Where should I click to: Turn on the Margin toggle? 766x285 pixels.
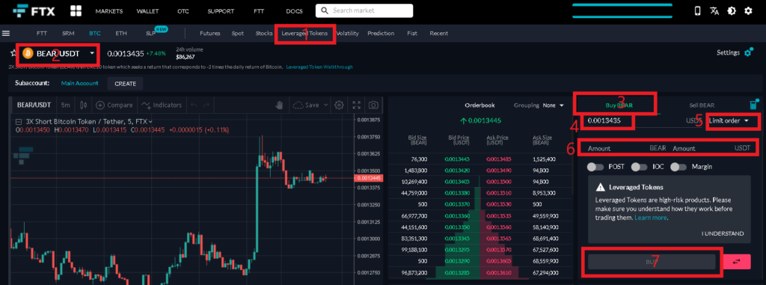[678, 167]
